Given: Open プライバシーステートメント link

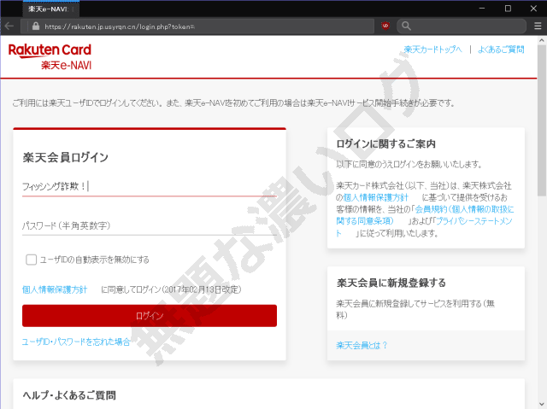Looking at the screenshot, I should (x=424, y=227).
